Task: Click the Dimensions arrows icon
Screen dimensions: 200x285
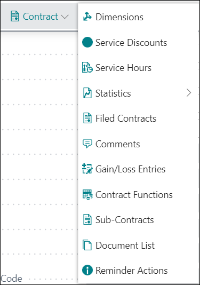Action: coord(87,17)
